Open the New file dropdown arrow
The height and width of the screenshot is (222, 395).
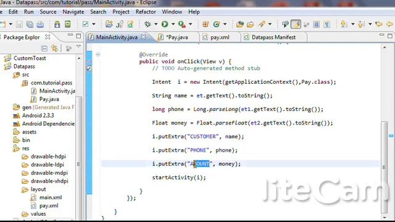point(10,25)
